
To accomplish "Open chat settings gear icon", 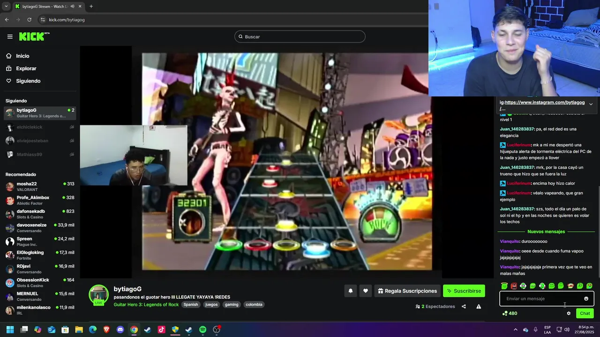I will pos(569,314).
